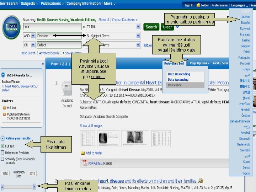256x192 pixels.
Task: Check the Scholarly (Peer Reviewed) Journals checkbox
Action: pos(2,159)
